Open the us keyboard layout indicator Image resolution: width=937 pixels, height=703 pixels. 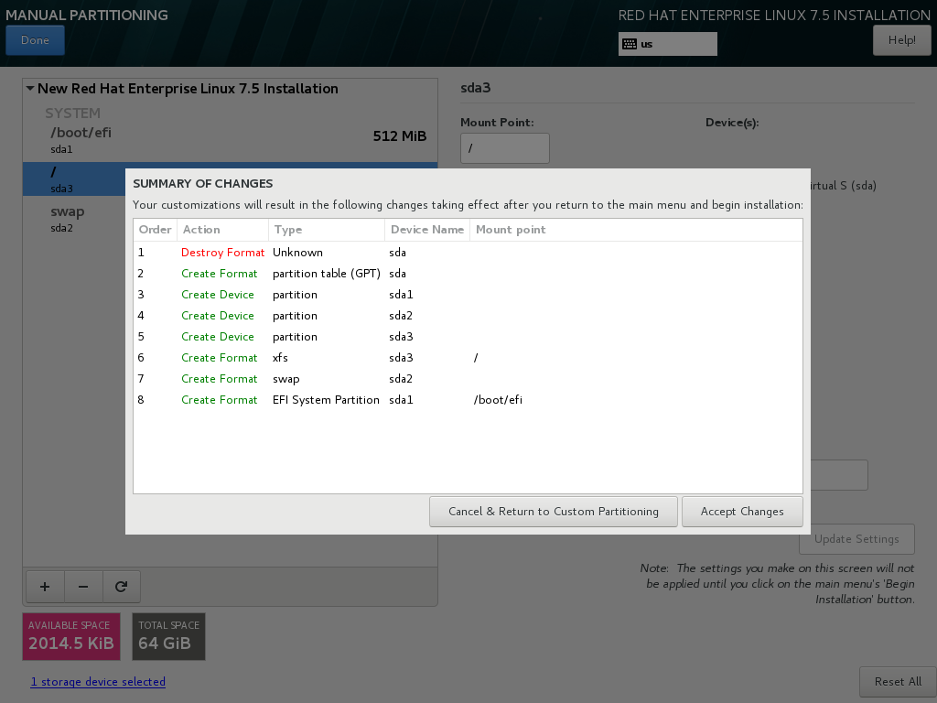(667, 43)
